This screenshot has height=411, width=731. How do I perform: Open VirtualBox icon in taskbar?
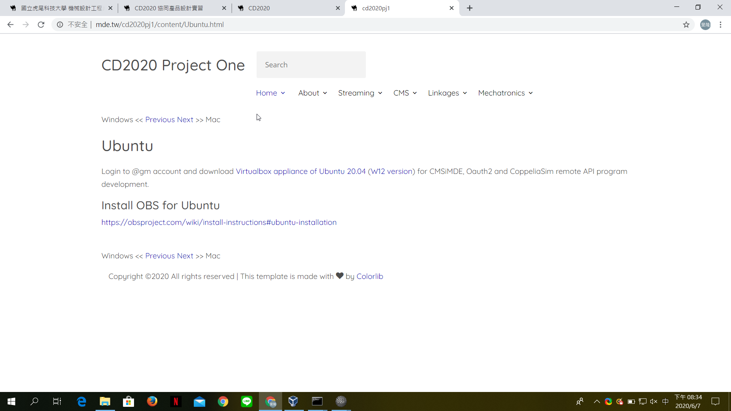293,401
